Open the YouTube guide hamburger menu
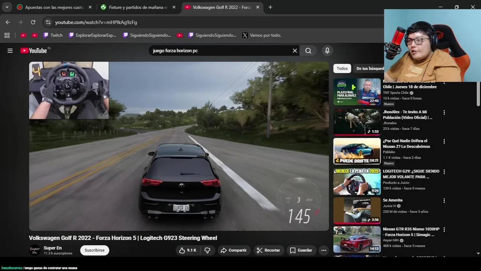 point(10,51)
